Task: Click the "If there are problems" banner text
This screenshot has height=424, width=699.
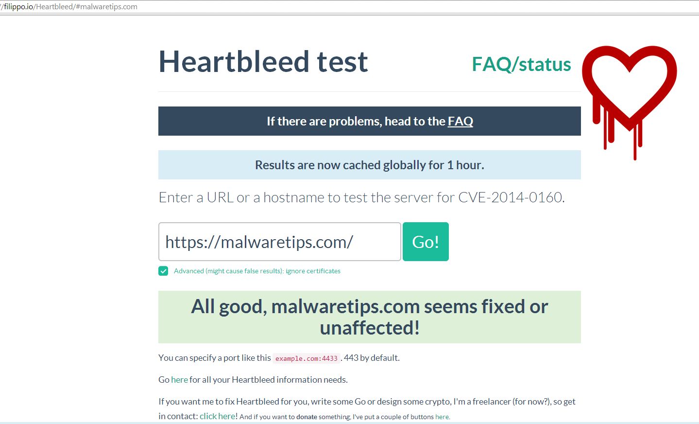Action: coord(356,121)
